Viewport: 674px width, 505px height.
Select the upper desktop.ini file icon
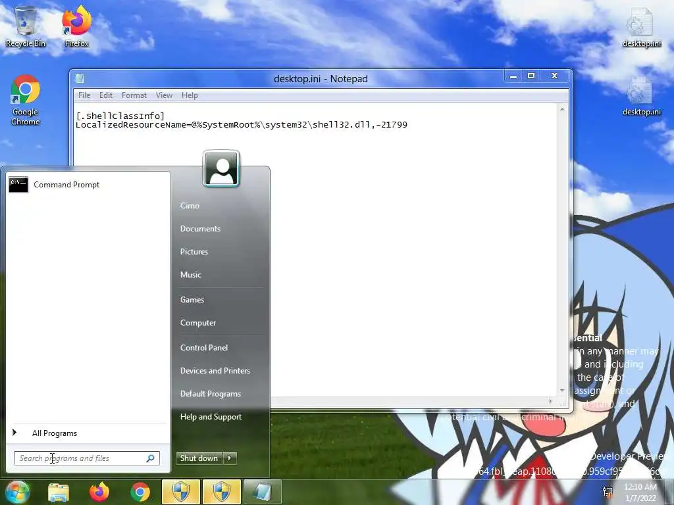click(641, 26)
